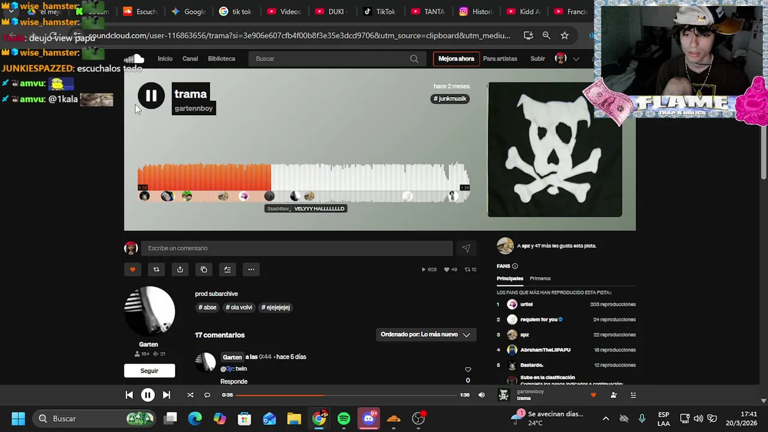768x432 pixels.
Task: Toggle repeat in the player bar
Action: click(x=207, y=395)
